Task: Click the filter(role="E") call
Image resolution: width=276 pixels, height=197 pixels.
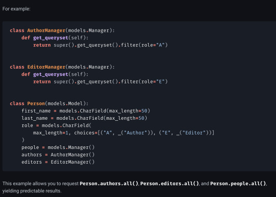Action: 144,81
